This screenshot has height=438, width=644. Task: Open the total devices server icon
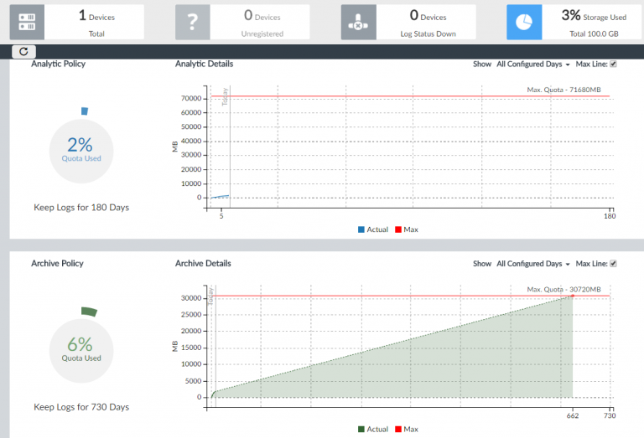pyautogui.click(x=27, y=22)
